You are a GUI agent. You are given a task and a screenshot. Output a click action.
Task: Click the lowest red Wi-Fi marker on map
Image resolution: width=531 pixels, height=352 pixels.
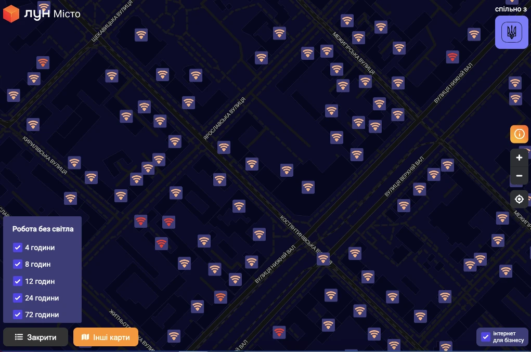tap(280, 331)
